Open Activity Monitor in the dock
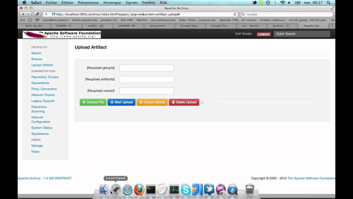 174,190
